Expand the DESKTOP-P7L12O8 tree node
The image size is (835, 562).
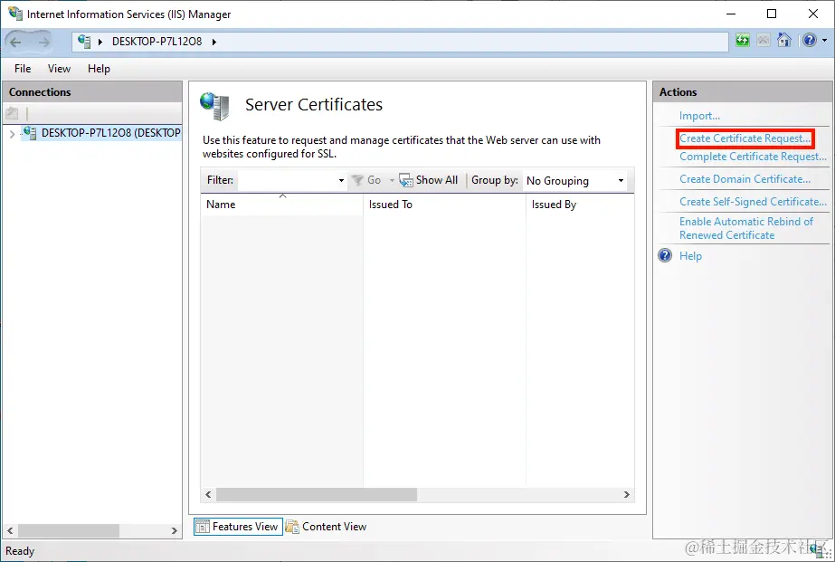click(12, 133)
